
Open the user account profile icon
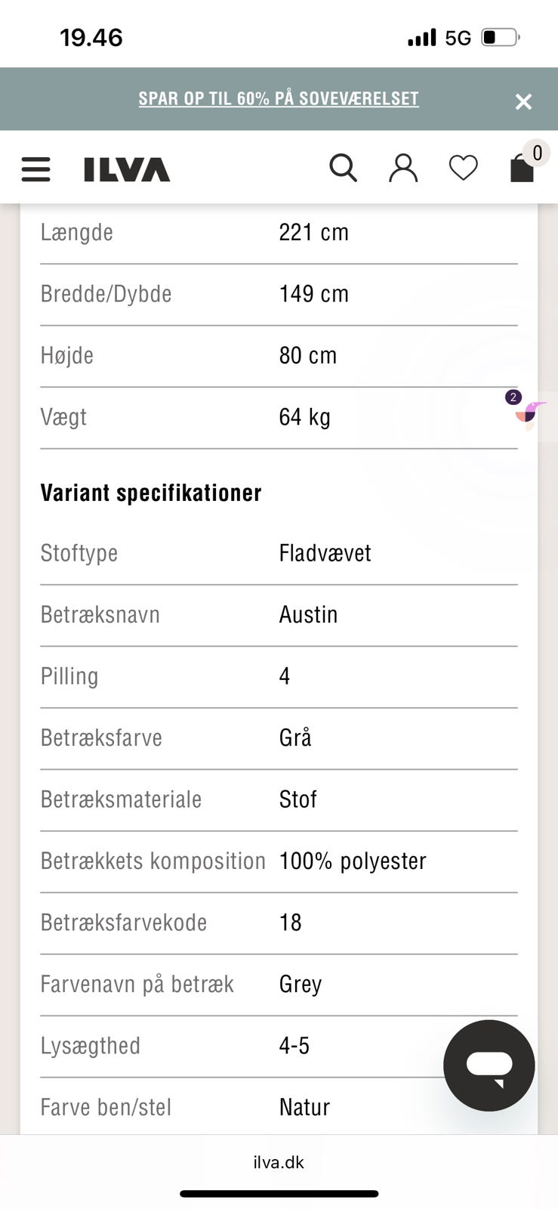(403, 168)
